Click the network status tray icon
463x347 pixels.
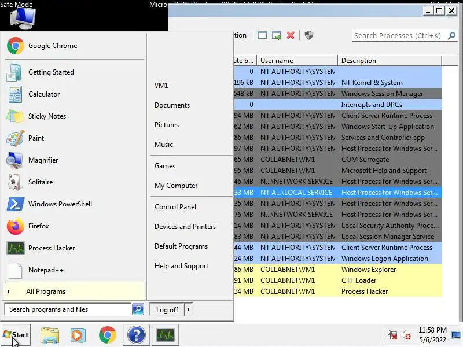tap(392, 335)
